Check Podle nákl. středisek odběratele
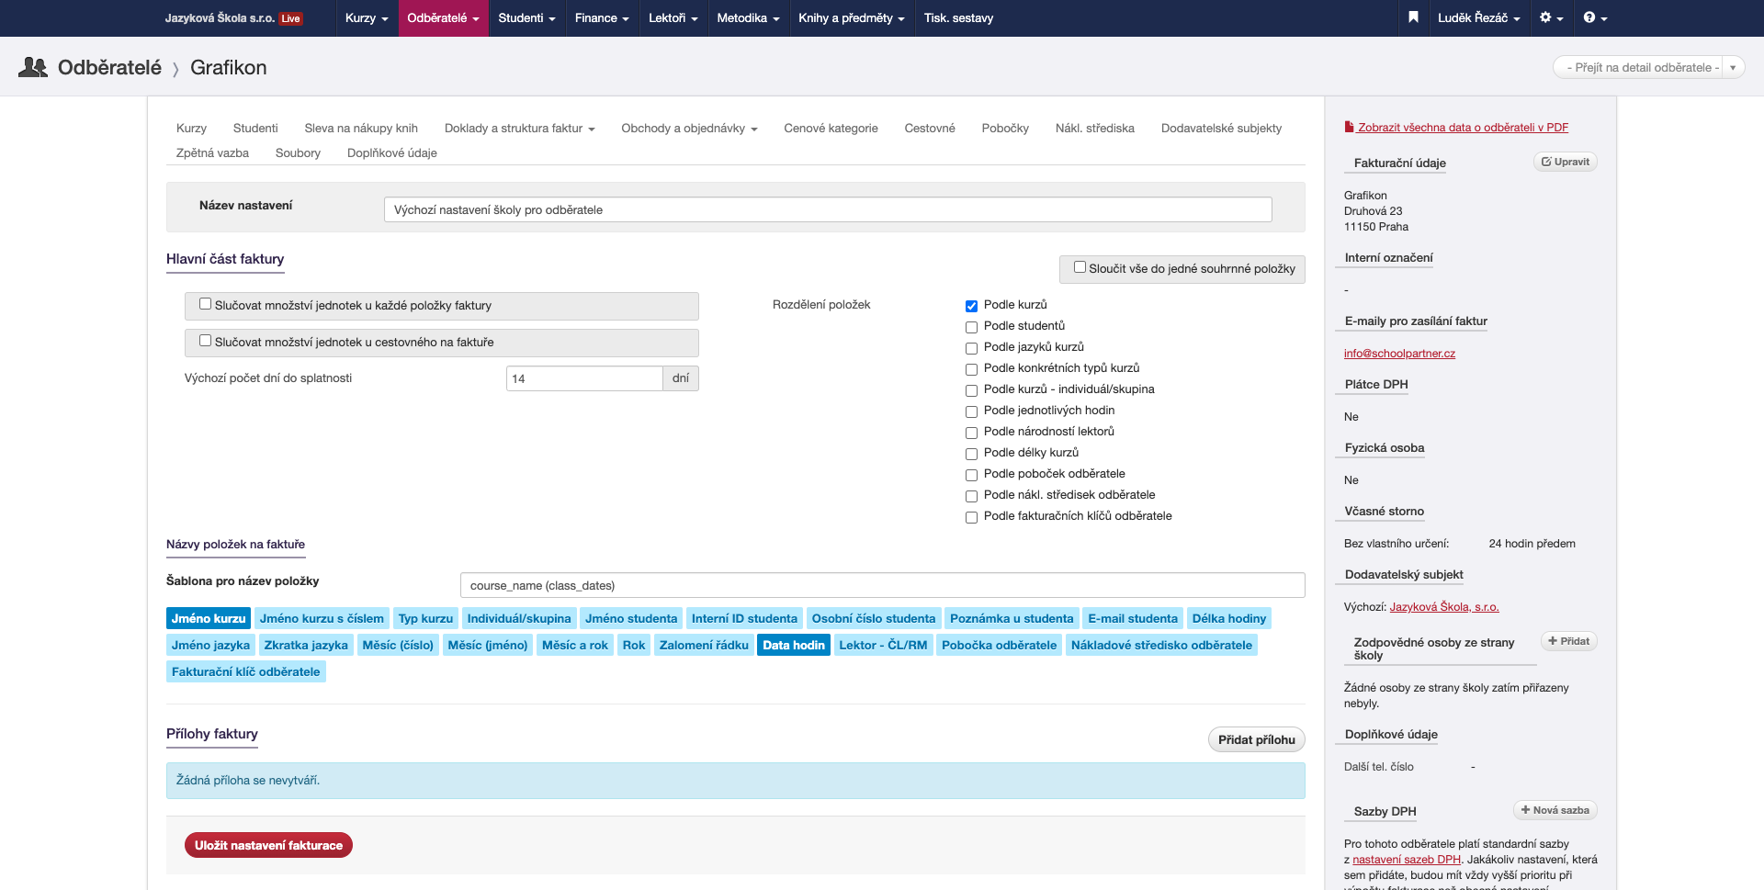Viewport: 1764px width, 890px height. pos(971,496)
